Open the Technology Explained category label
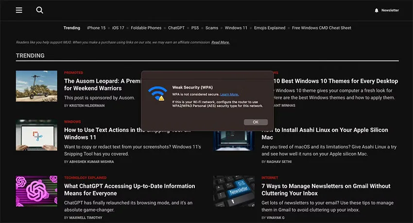The width and height of the screenshot is (413, 223). coord(86,178)
